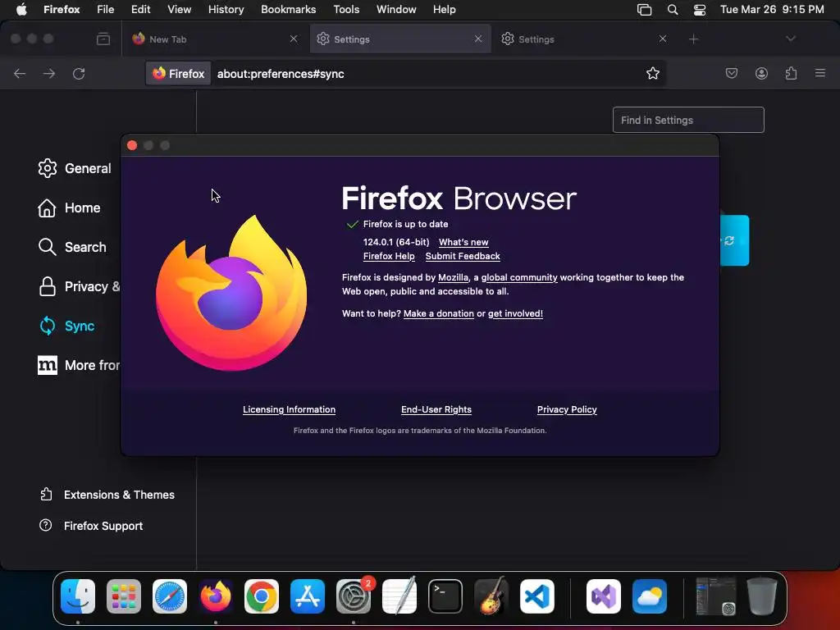Expand the list all tabs dropdown

(x=791, y=39)
